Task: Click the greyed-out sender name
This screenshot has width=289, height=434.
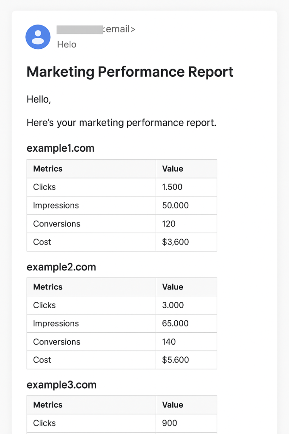Action: pyautogui.click(x=80, y=30)
